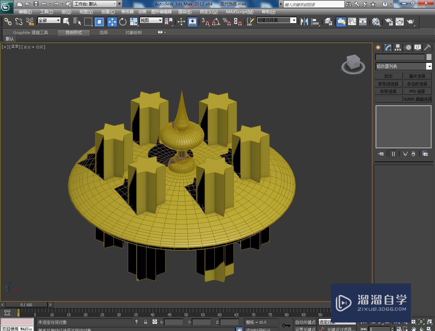Screen dimensions: 435x331
Task: Click the 样条线选择 modifier button
Action: pyautogui.click(x=388, y=84)
